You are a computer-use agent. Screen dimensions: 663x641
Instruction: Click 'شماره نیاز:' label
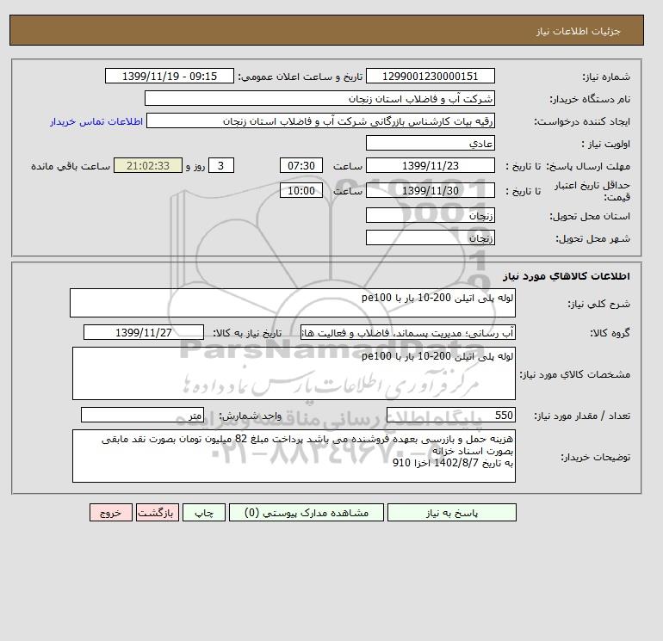click(606, 77)
